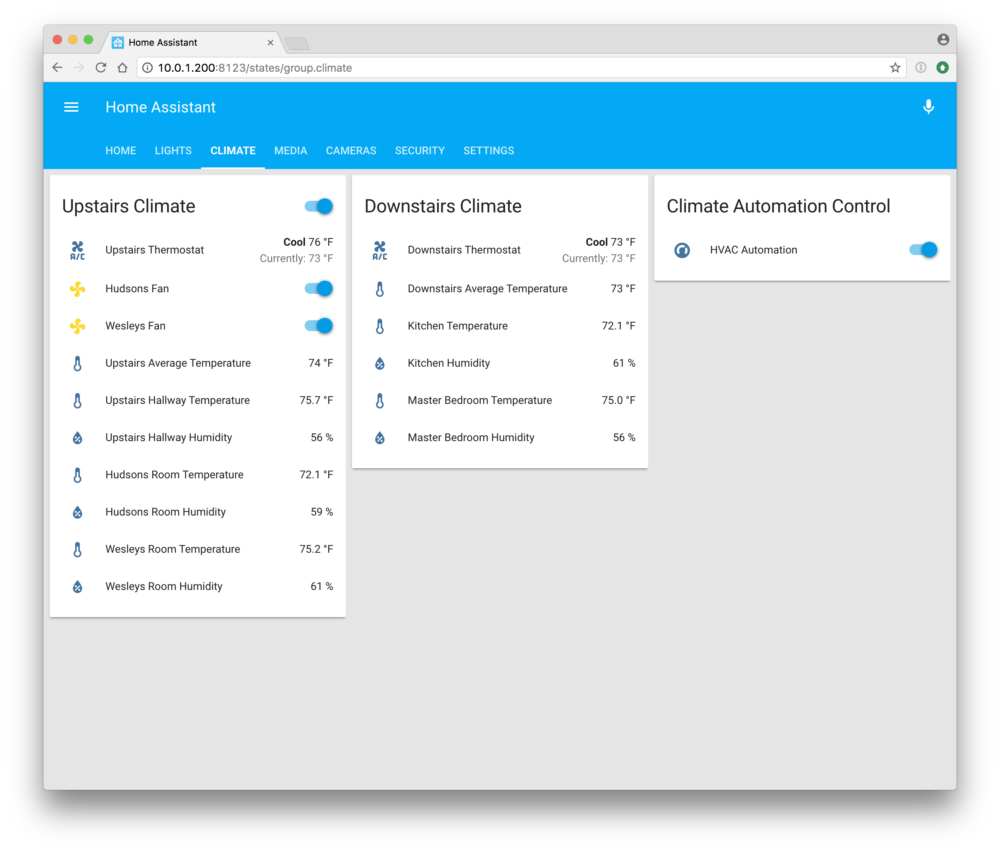Open the SECURITY section
Screen dimensions: 1000x852
(x=420, y=150)
